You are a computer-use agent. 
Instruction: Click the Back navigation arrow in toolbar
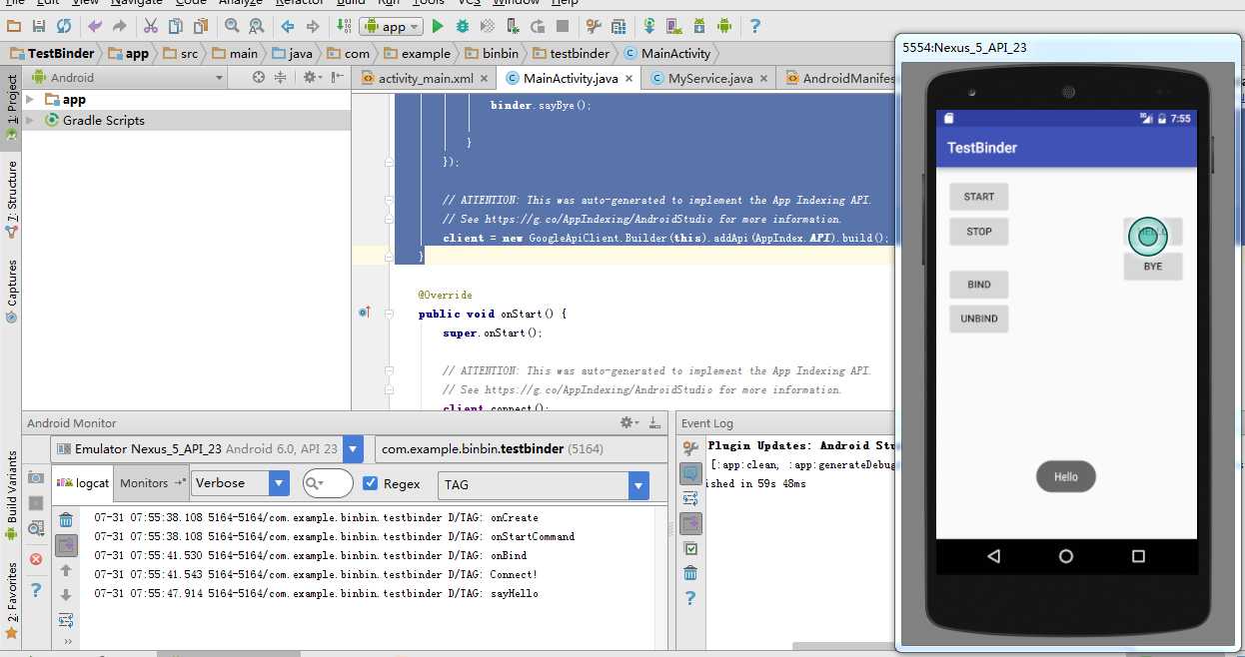(288, 26)
